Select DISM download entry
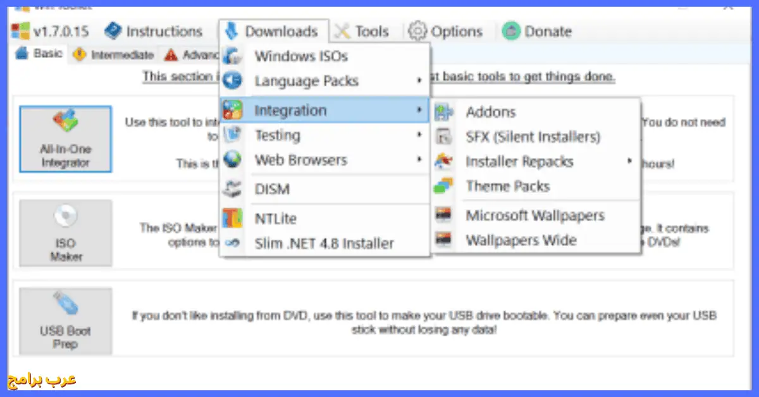Viewport: 759px width, 397px height. tap(325, 189)
